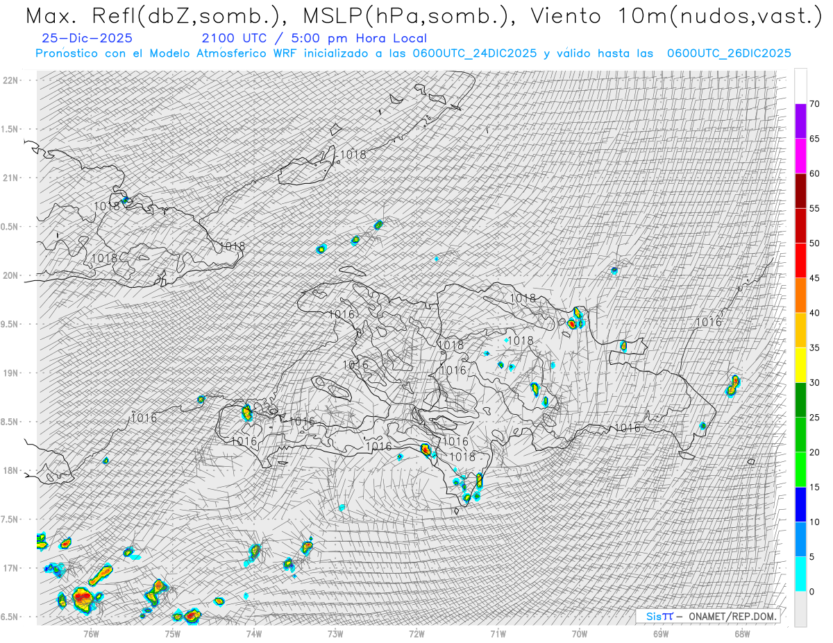Viewport: 833px width, 643px height.
Task: Click the '17N' latitude axis label
Action: click(10, 568)
